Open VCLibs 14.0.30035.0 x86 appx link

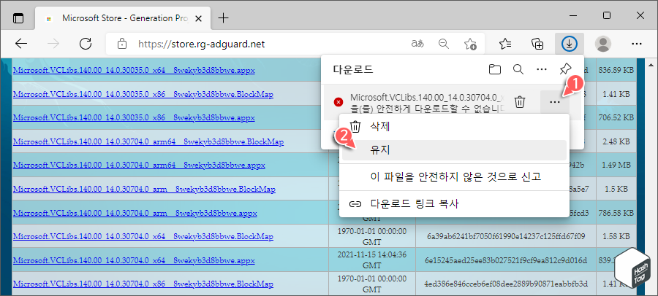(134, 118)
